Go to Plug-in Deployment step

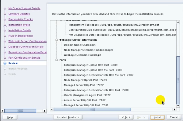[x=21, y=36]
